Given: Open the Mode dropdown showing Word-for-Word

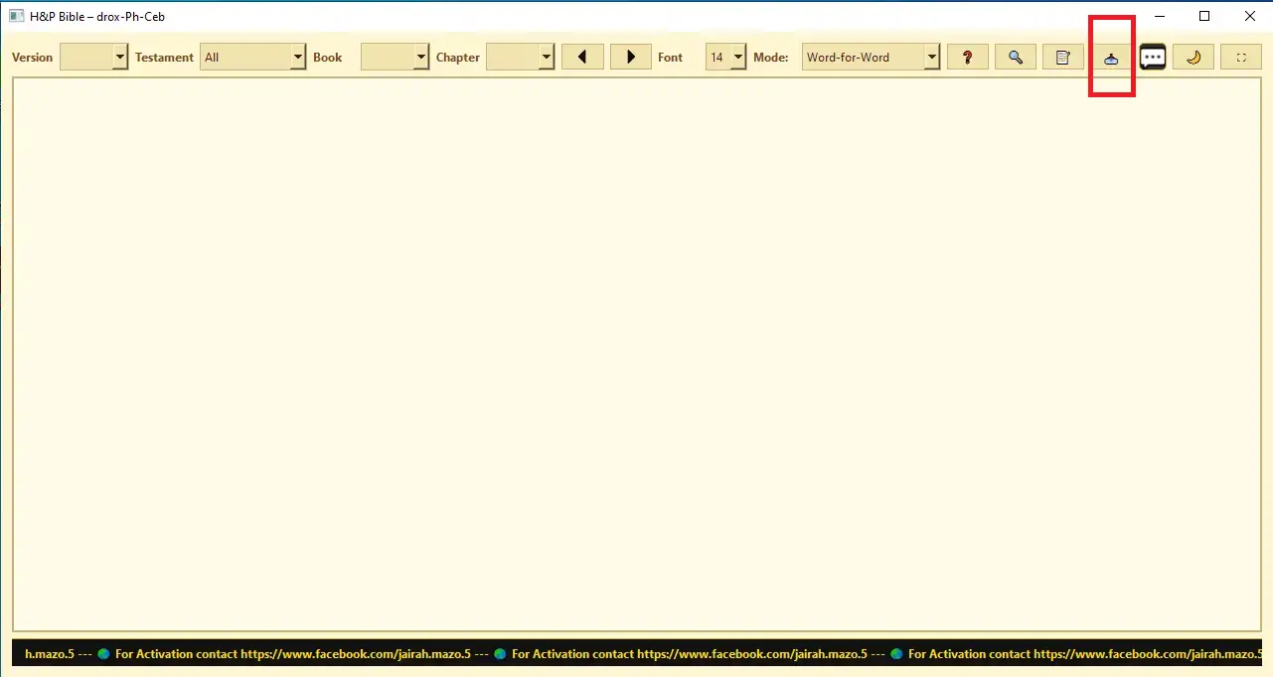Looking at the screenshot, I should coord(871,58).
